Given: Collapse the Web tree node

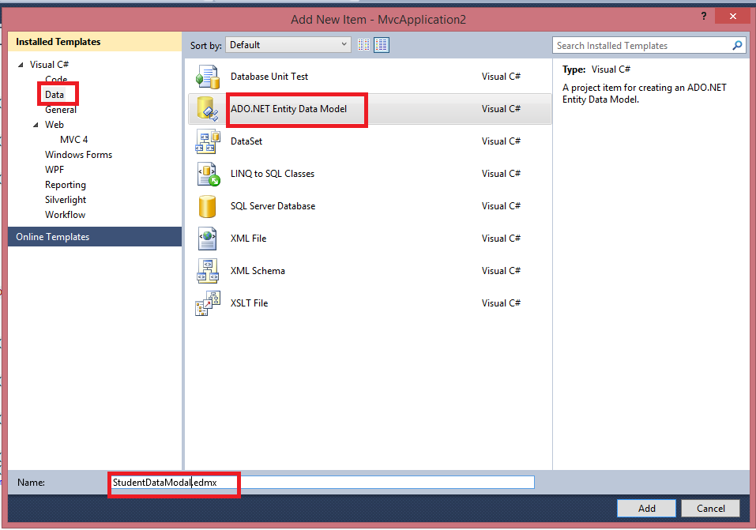Looking at the screenshot, I should [36, 125].
